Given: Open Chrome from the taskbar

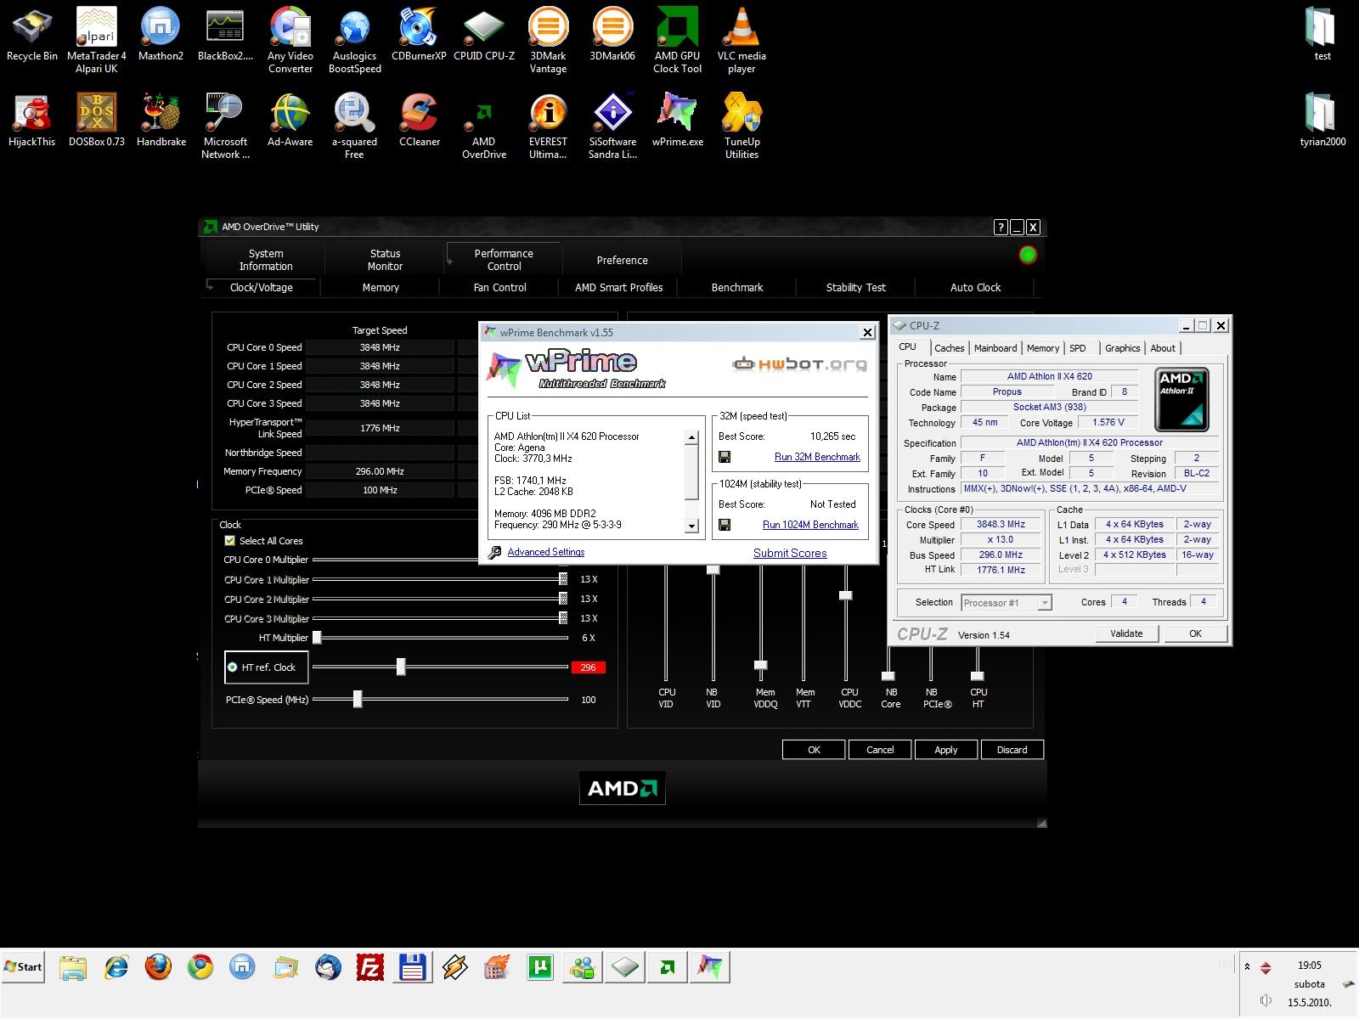Looking at the screenshot, I should pyautogui.click(x=200, y=967).
